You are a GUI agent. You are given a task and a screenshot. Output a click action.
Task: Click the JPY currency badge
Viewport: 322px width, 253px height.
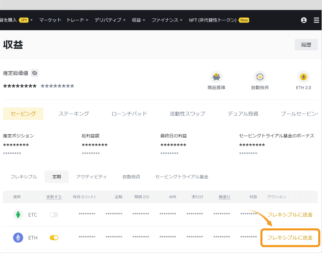(24, 20)
